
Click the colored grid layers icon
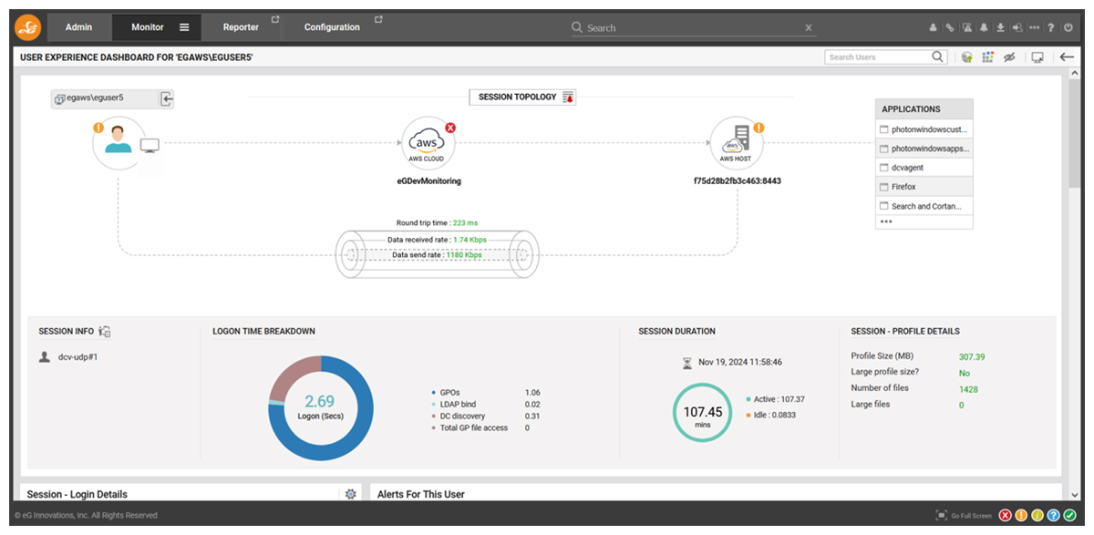987,57
